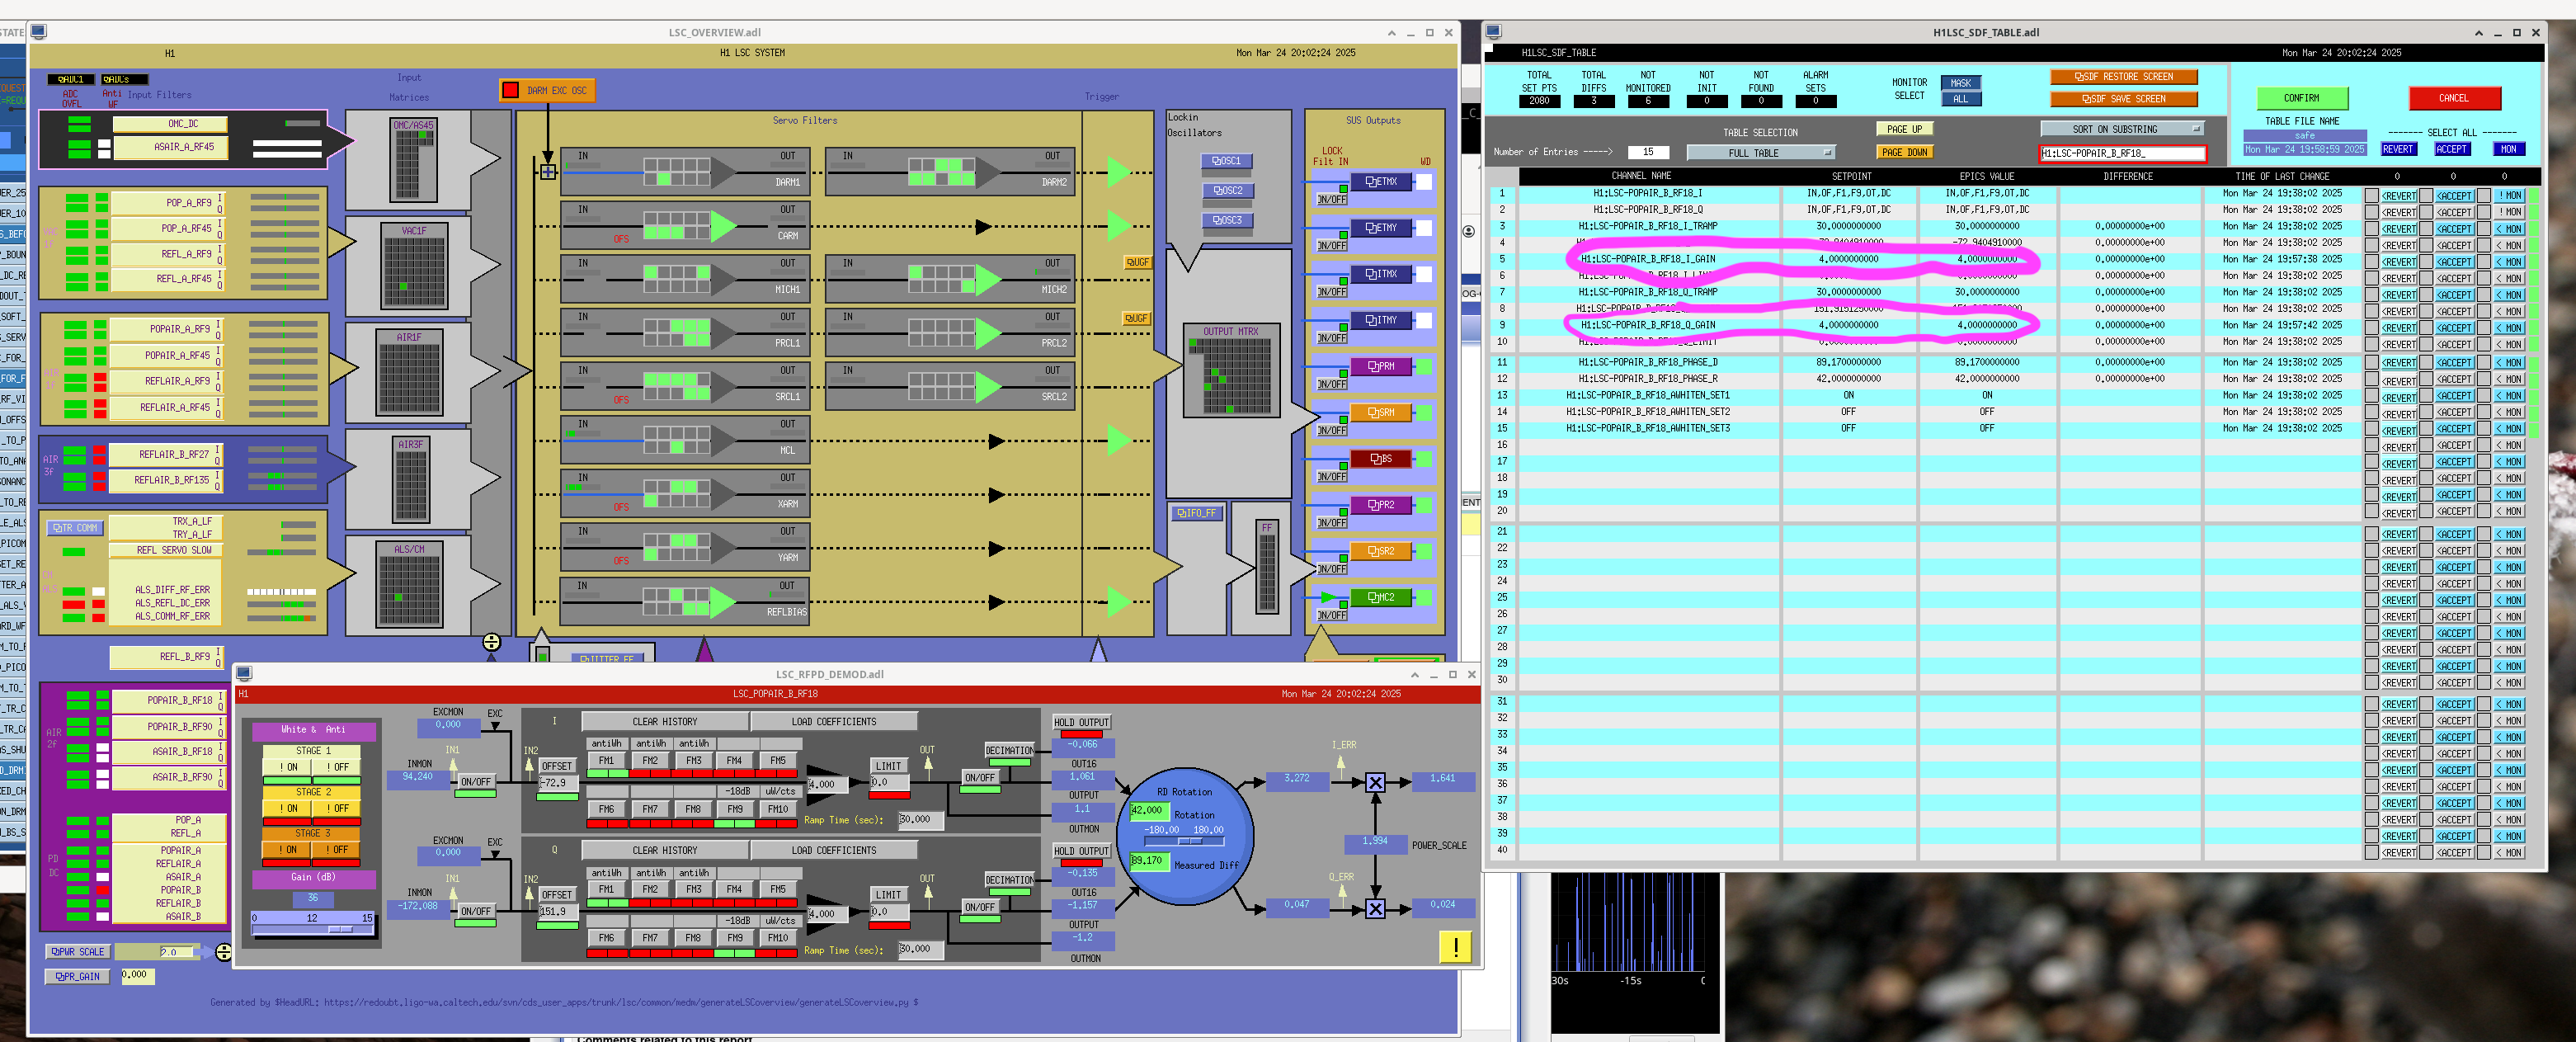Check the revert checkbox for row 5
Screen dimensions: 2576x1042
pyautogui.click(x=2371, y=262)
